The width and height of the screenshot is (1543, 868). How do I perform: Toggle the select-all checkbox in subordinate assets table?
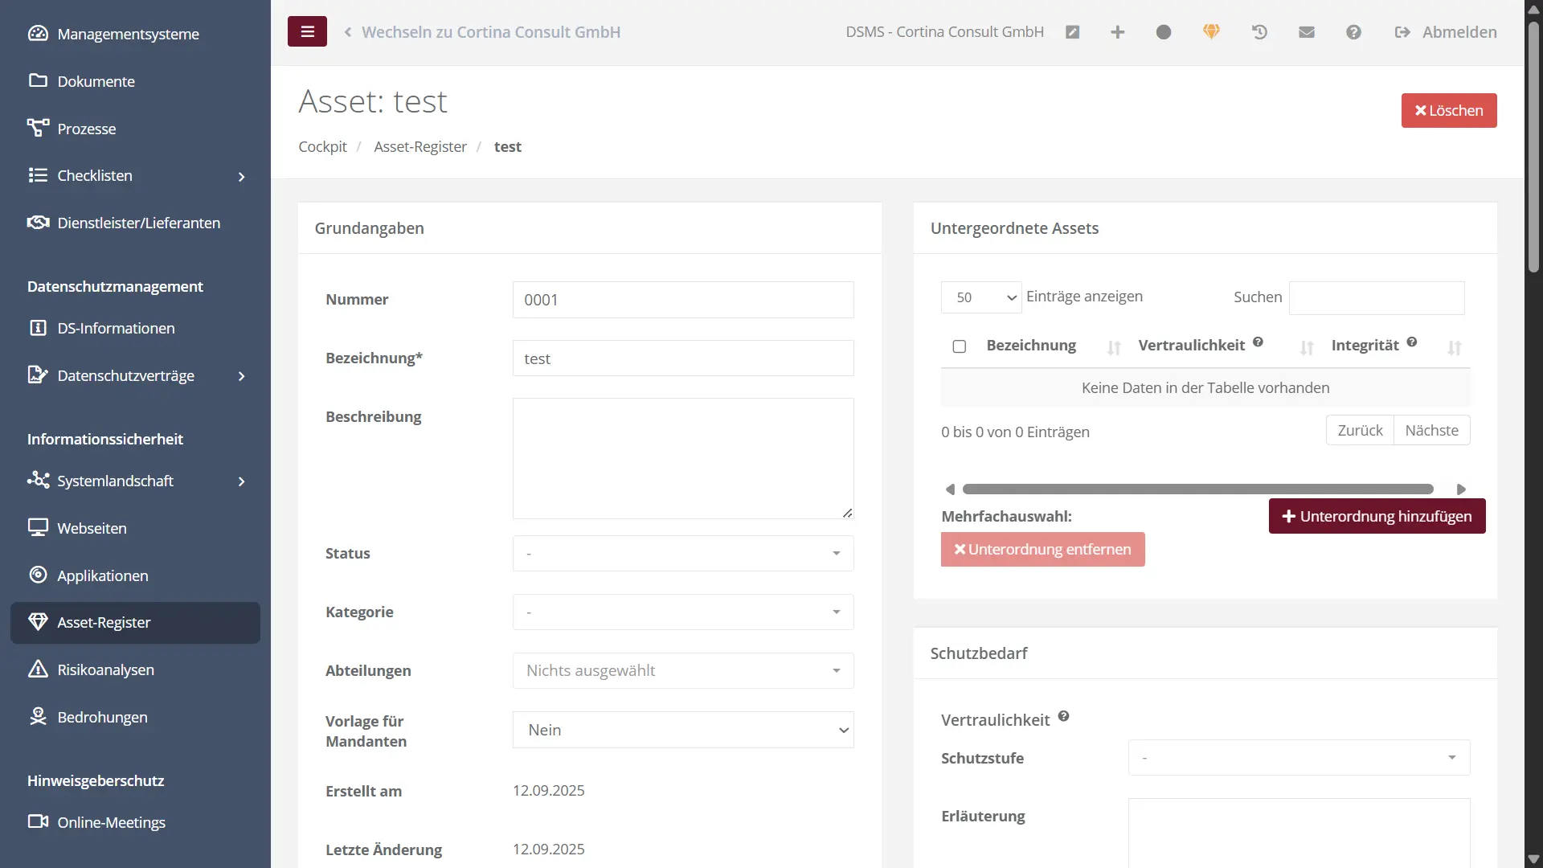pos(960,346)
